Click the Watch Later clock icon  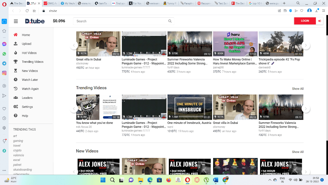[15, 80]
